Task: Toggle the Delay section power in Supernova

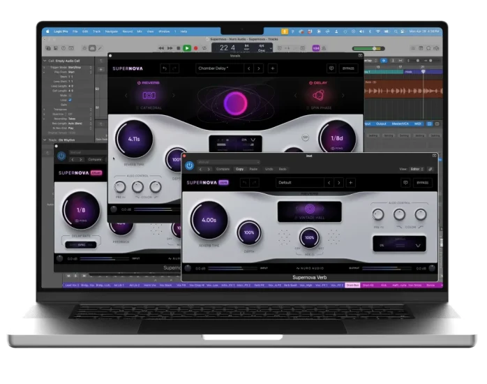Action: [310, 83]
